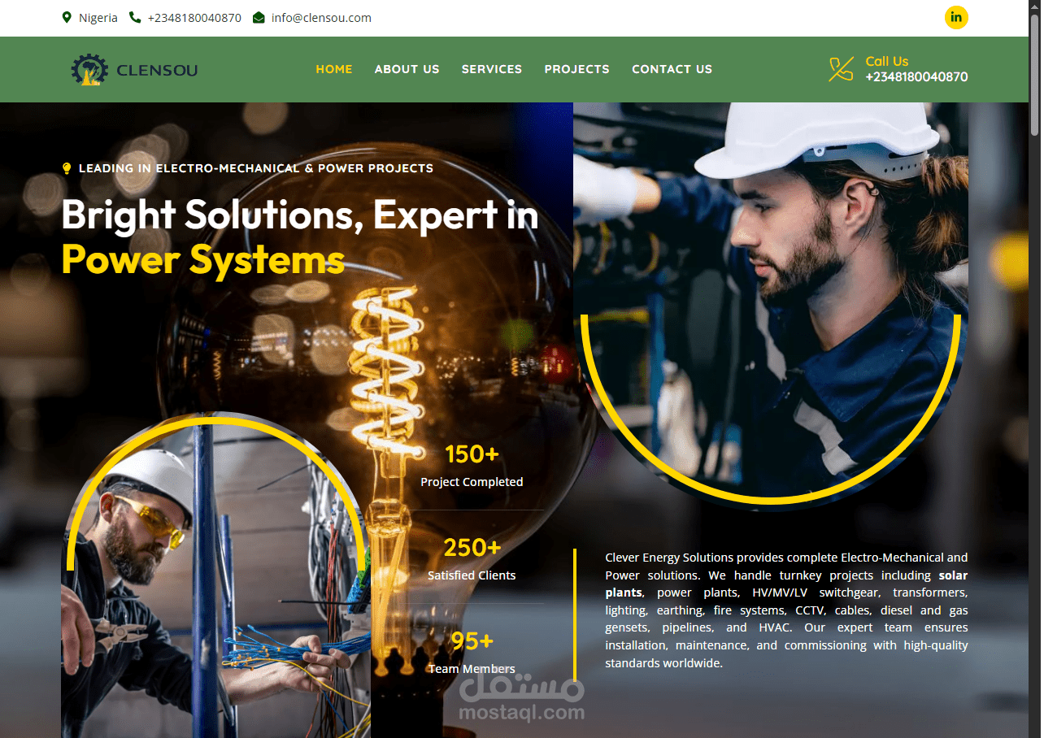Viewport: 1044px width, 738px height.
Task: Click the 150+ Project Completed counter
Action: (x=472, y=466)
